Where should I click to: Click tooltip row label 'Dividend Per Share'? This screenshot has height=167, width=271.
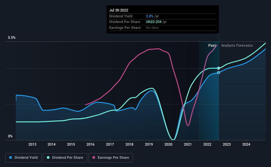coord(125,22)
